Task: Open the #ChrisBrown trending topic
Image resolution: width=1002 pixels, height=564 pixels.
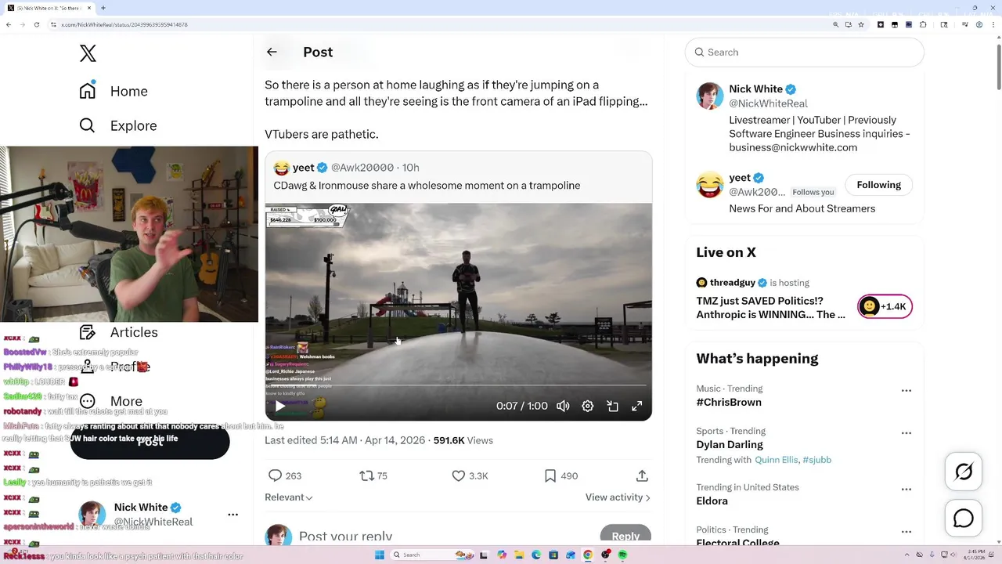Action: (x=729, y=402)
